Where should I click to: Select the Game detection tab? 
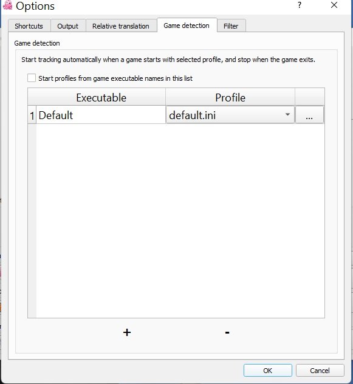click(187, 26)
